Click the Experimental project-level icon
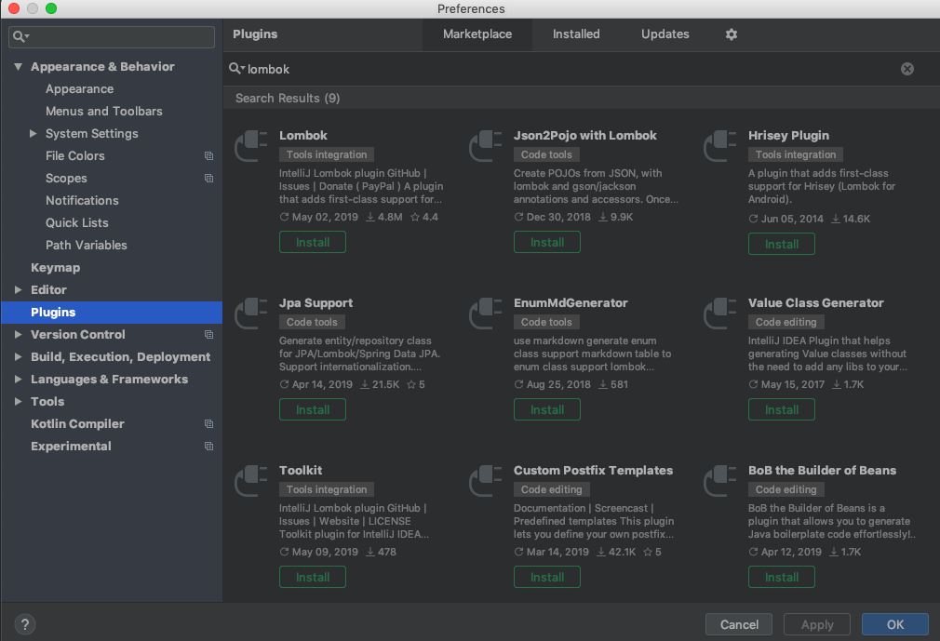 (x=208, y=446)
